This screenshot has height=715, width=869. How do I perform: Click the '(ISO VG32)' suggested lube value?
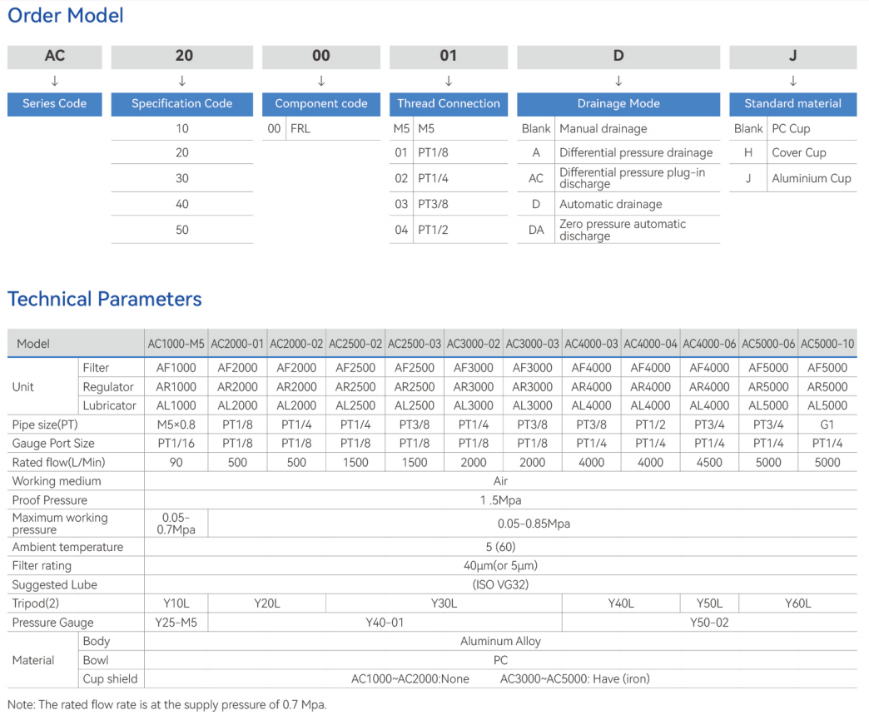[500, 585]
